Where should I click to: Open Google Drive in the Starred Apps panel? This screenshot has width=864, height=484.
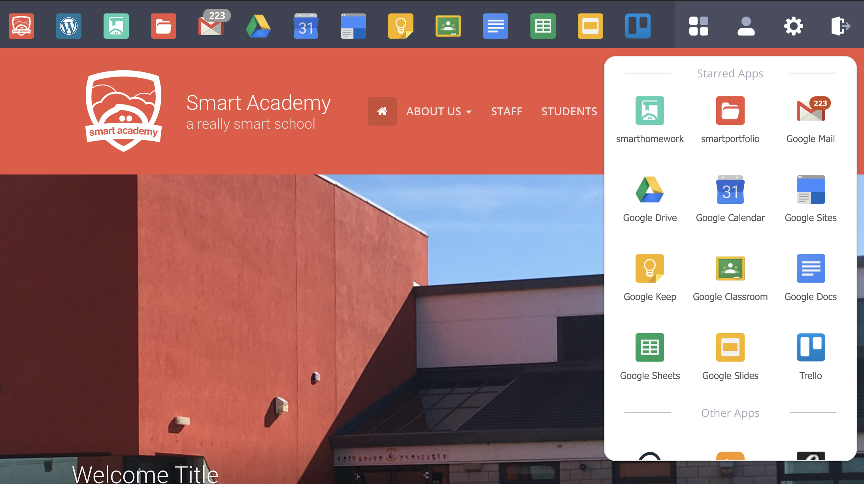(x=649, y=190)
